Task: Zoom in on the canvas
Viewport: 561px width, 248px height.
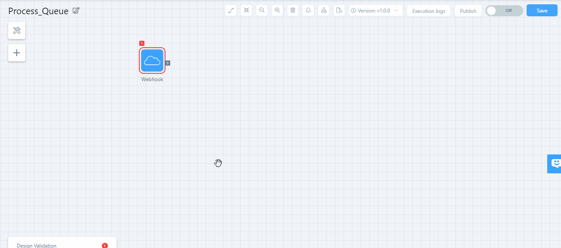Action: tap(277, 10)
